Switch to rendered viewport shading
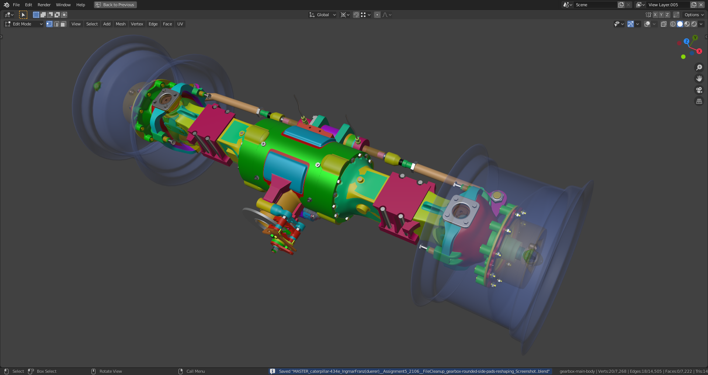 (x=694, y=24)
